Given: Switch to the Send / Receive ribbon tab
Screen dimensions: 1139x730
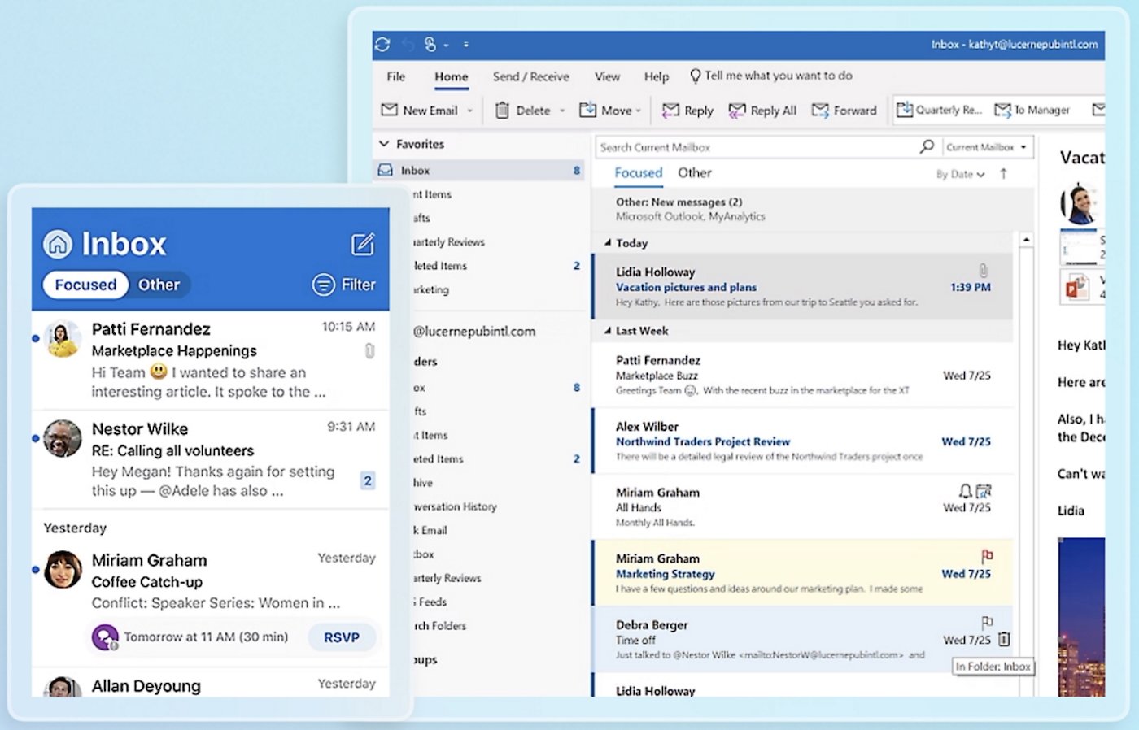Looking at the screenshot, I should [530, 76].
